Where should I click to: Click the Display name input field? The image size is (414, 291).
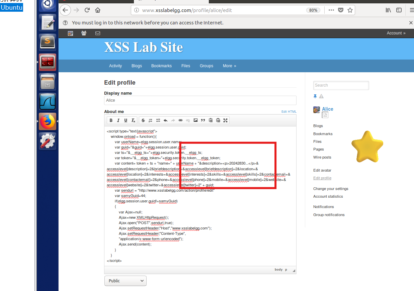(200, 100)
